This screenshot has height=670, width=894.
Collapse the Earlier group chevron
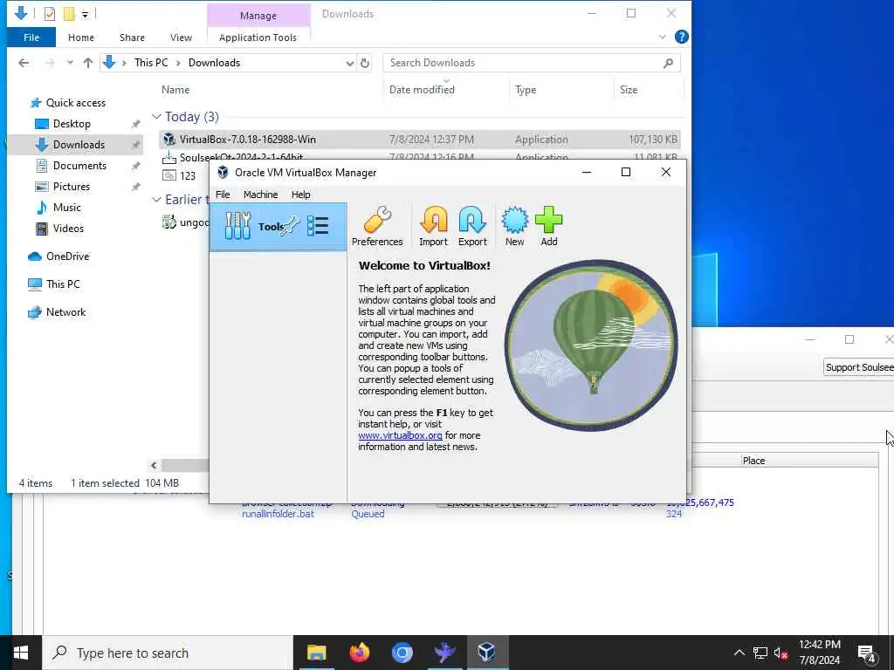click(156, 200)
